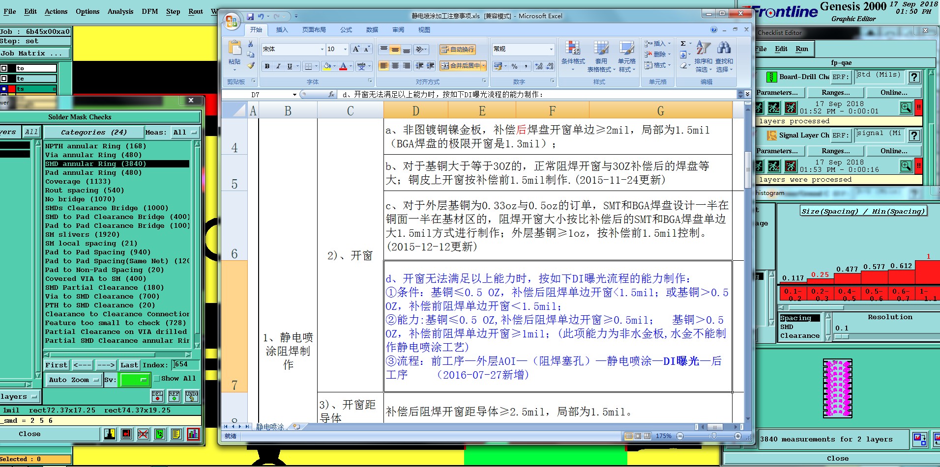This screenshot has width=940, height=467.
Task: Click the yellow Fill Color bucket icon
Action: (x=327, y=66)
